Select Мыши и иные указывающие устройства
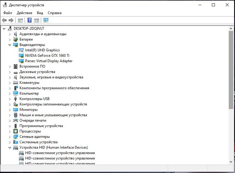The width and height of the screenshot is (235, 173). (x=53, y=115)
